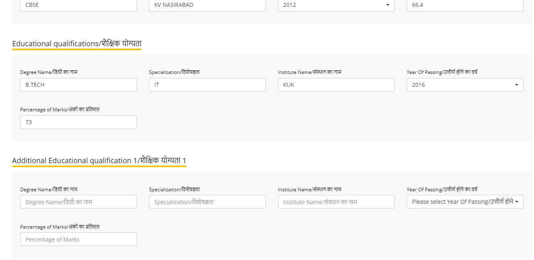534x260 pixels.
Task: Click the Percentage of Marks label above 73
Action: [60, 109]
